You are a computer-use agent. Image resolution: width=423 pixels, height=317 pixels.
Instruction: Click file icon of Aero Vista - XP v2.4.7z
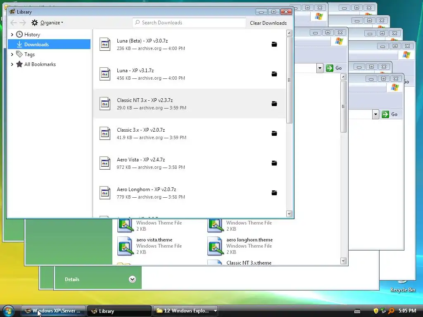[105, 163]
